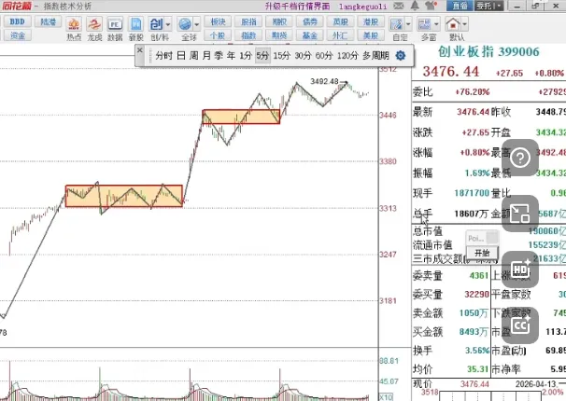566x401 pixels.
Task: Select the 30分 period tab
Action: (x=303, y=55)
